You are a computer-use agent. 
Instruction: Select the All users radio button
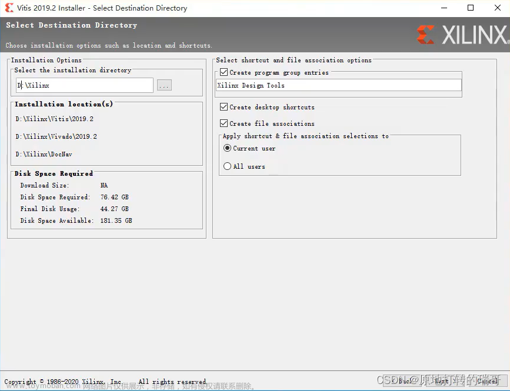pos(228,166)
